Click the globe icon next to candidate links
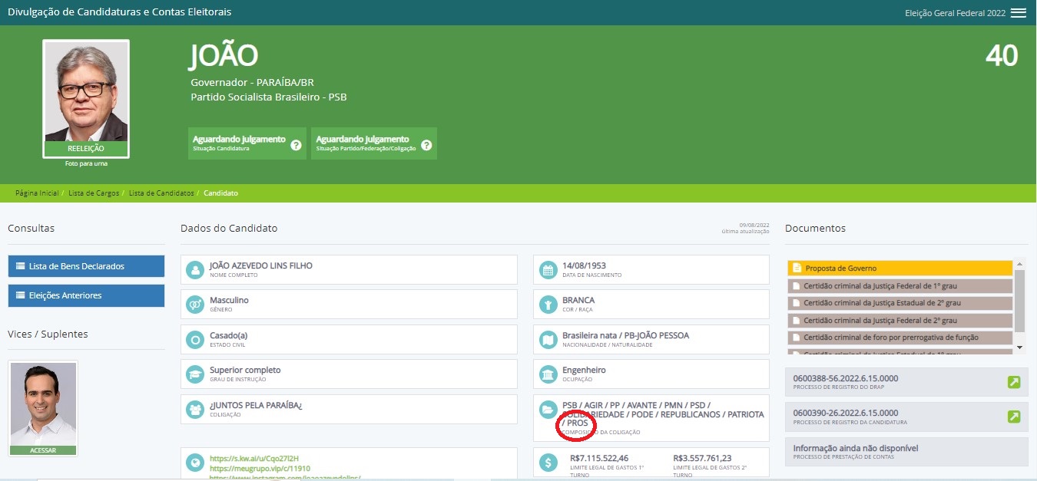The image size is (1037, 481). point(195,463)
